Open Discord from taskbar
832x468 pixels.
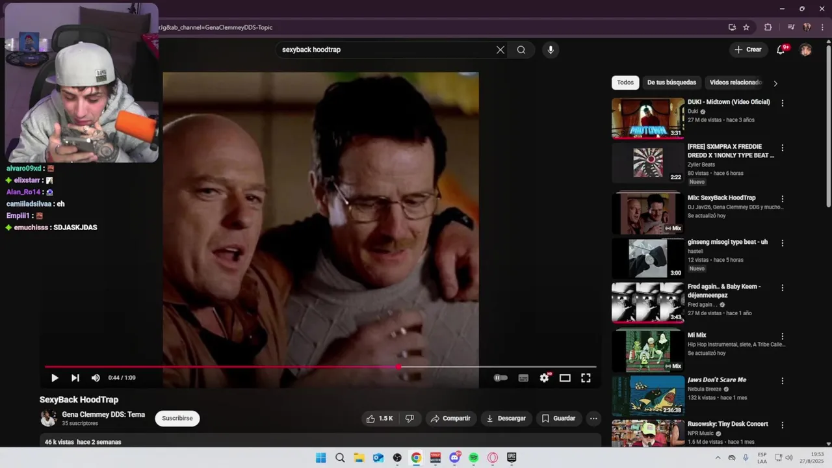[454, 458]
